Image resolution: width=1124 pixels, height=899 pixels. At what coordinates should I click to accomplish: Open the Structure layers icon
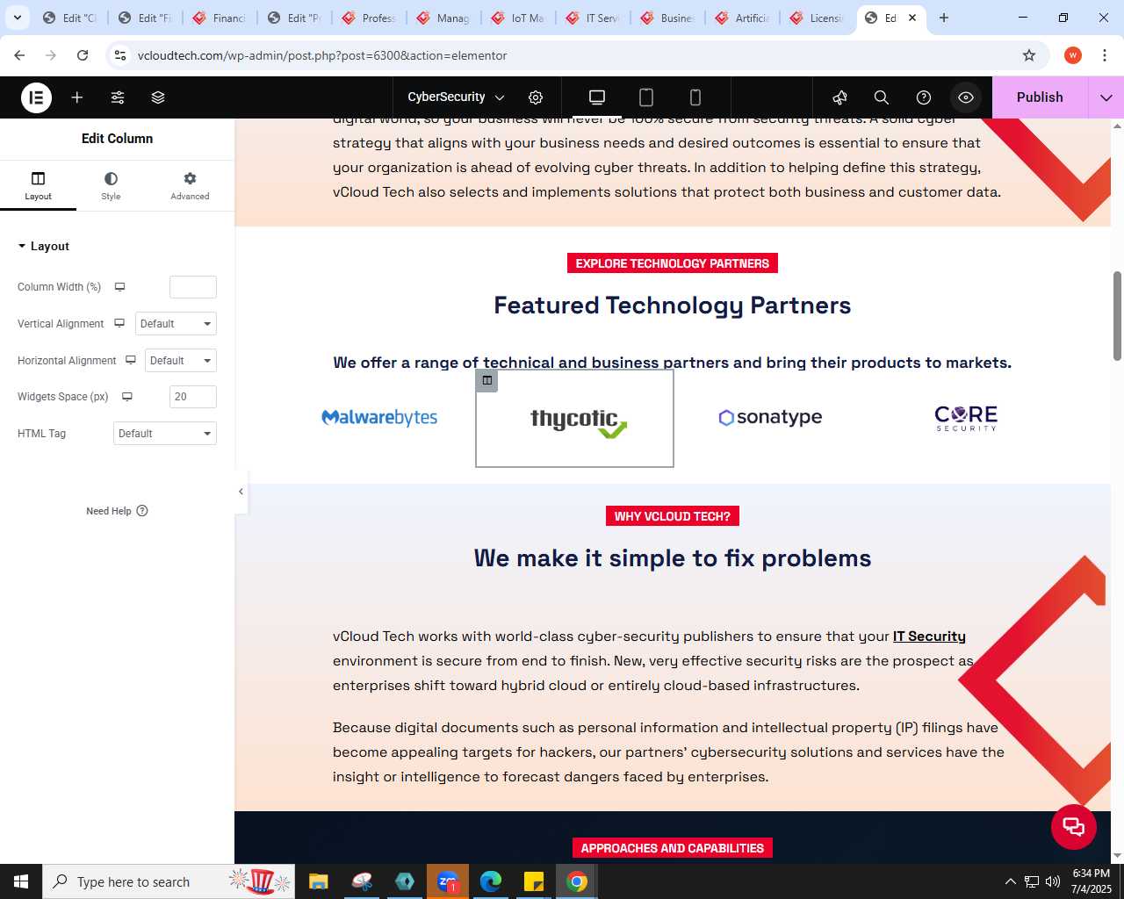pyautogui.click(x=158, y=97)
